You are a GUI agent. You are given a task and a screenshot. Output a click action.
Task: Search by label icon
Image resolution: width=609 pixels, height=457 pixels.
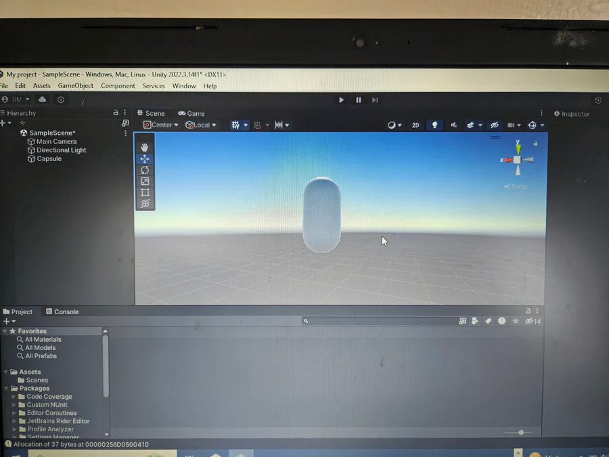point(488,321)
